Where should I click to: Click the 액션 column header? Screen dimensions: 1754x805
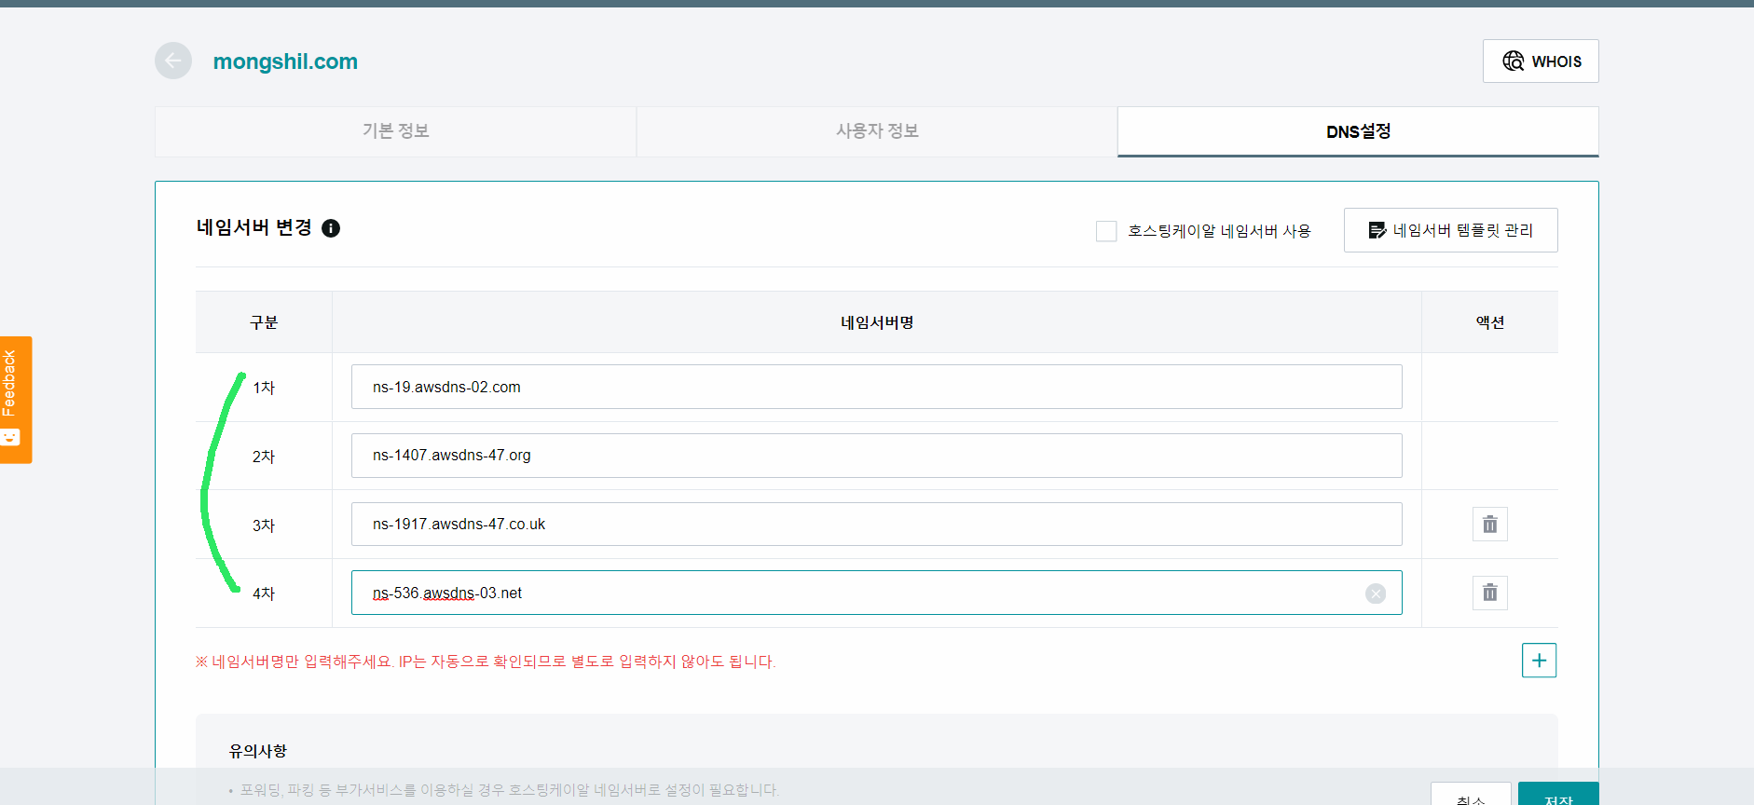click(1490, 322)
